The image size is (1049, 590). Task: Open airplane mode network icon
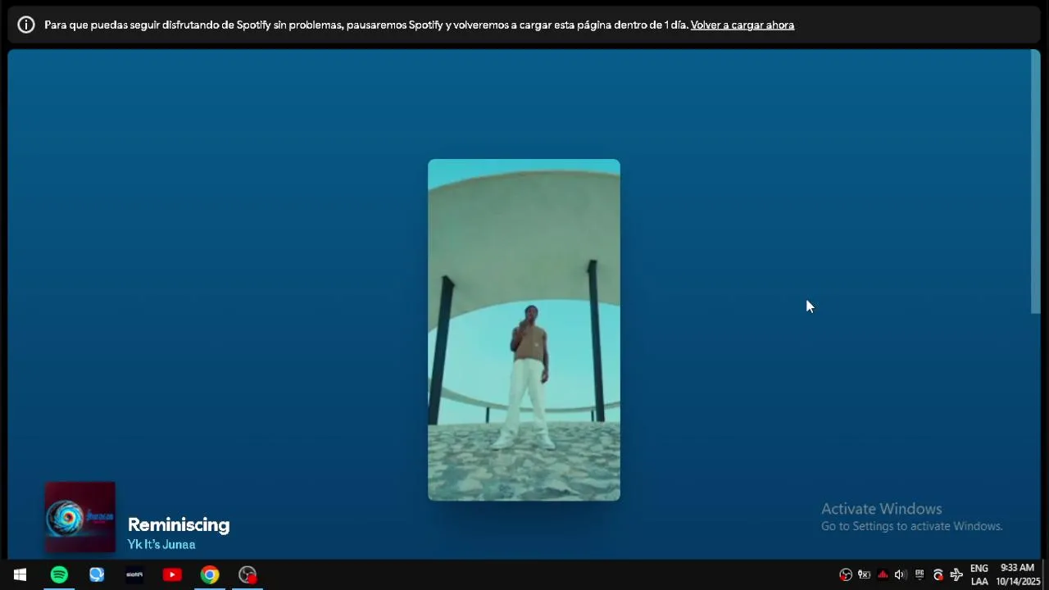956,574
